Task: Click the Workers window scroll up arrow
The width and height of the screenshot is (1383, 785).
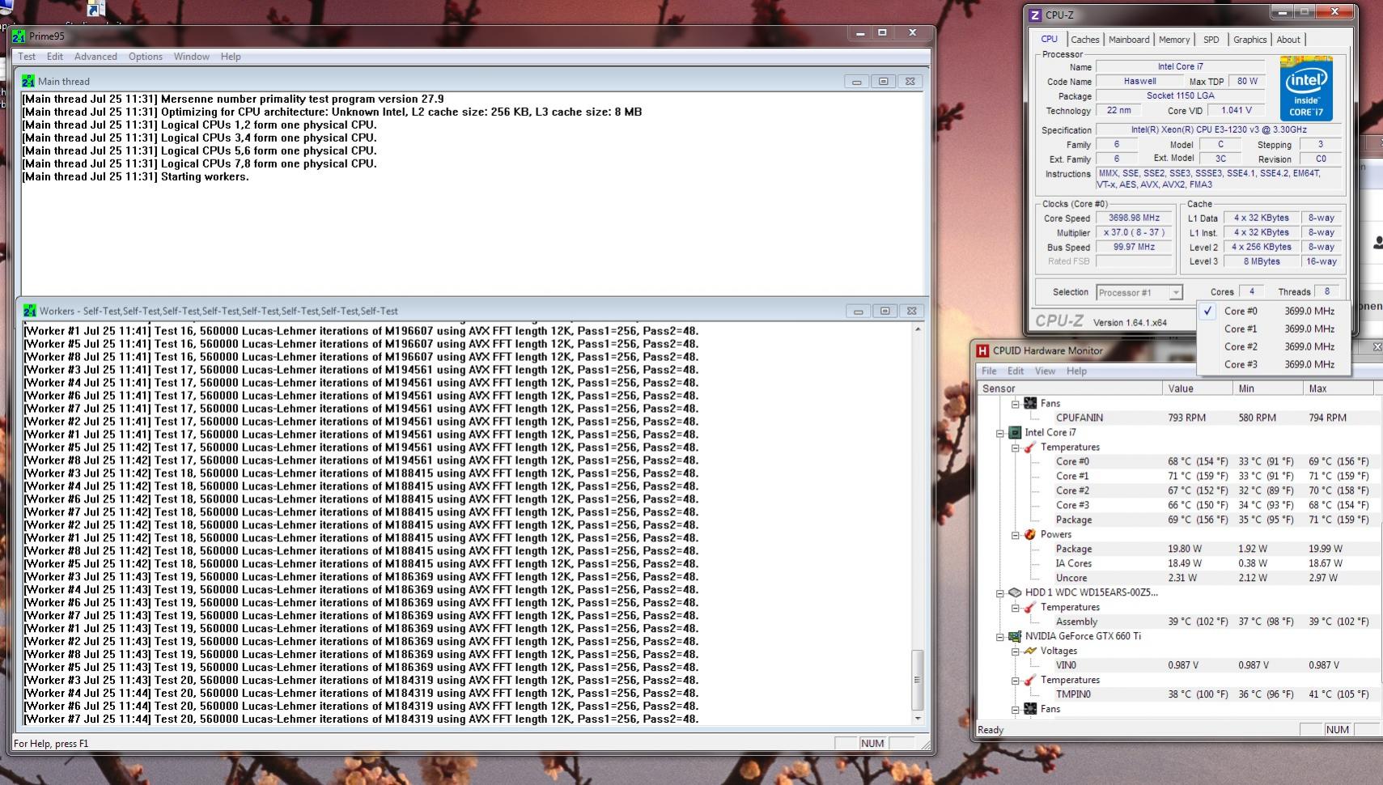Action: coord(918,329)
